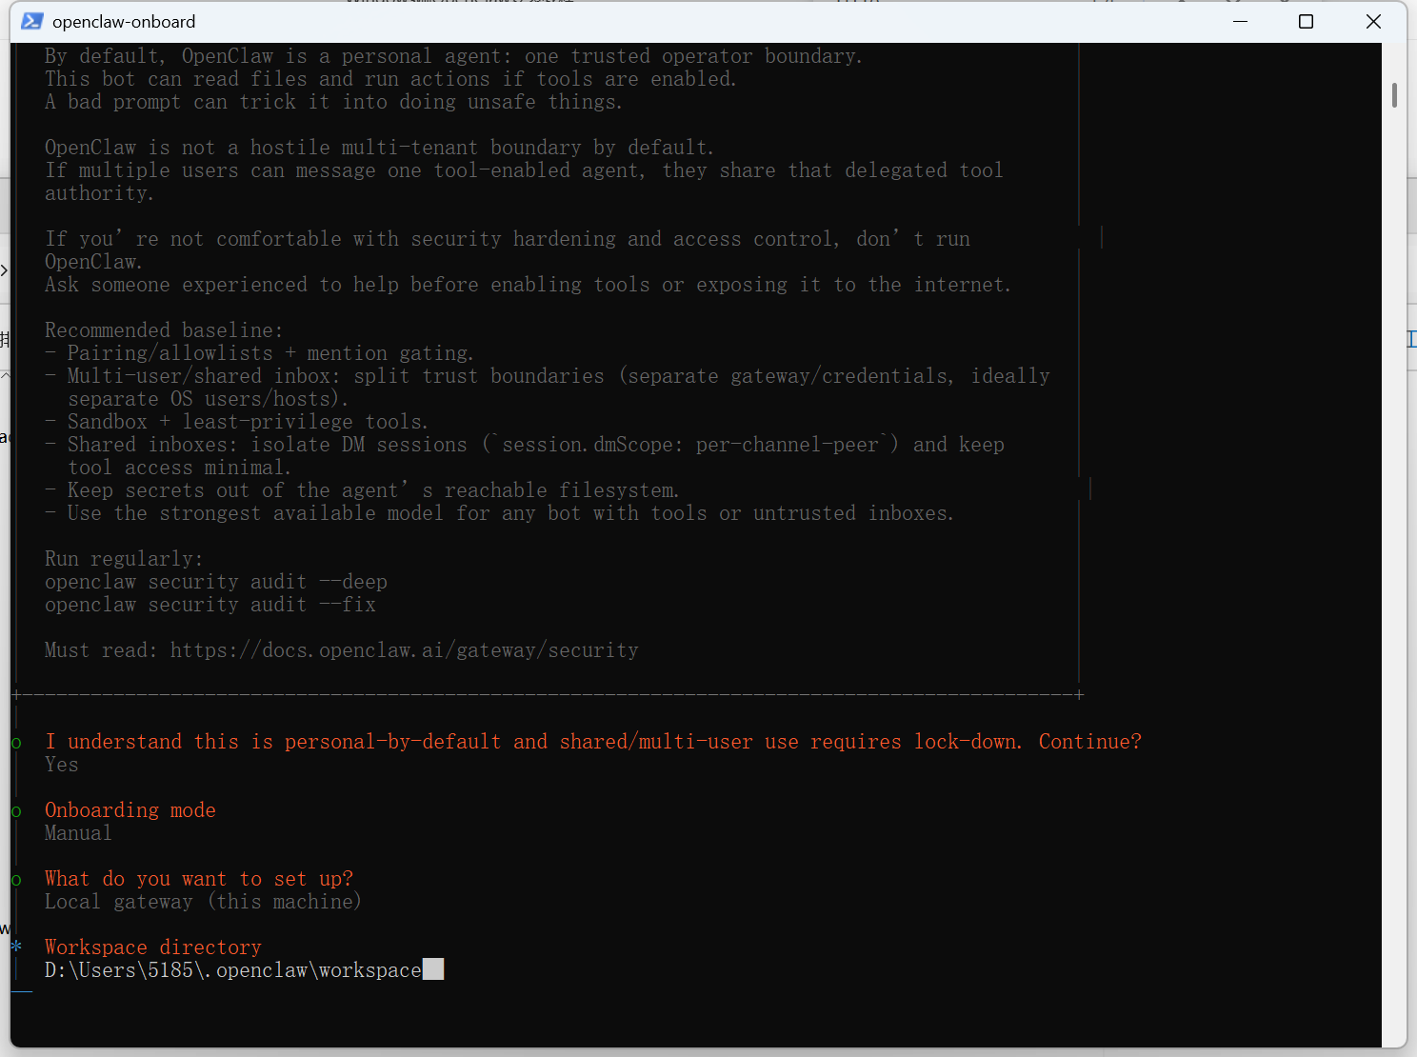
Task: Click the blinking cursor block after workspace
Action: coord(433,969)
